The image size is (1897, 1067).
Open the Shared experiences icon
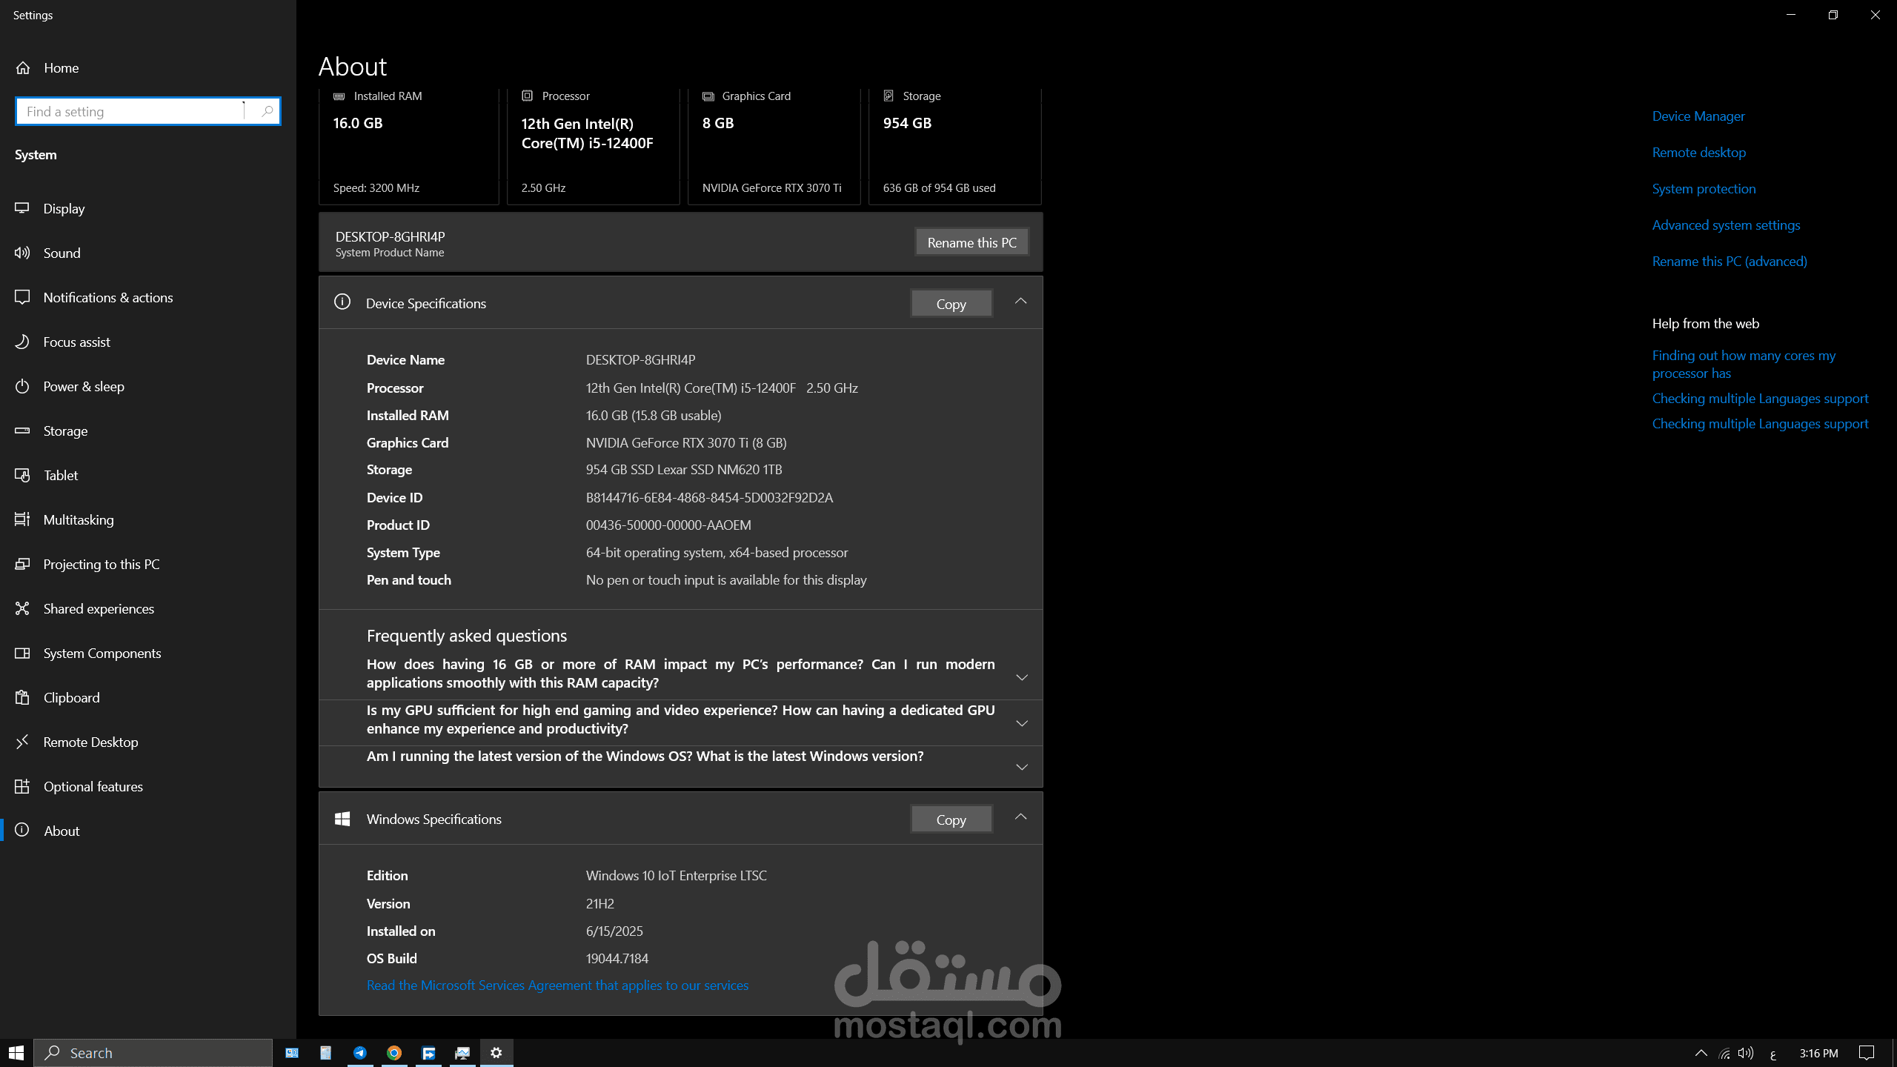(x=22, y=608)
